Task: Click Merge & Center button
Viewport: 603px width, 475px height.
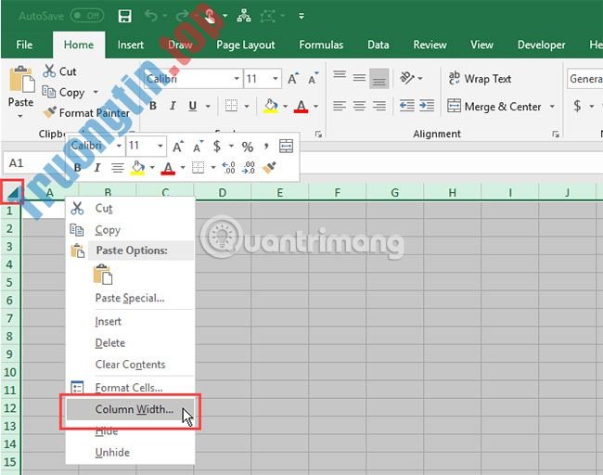Action: (x=494, y=106)
